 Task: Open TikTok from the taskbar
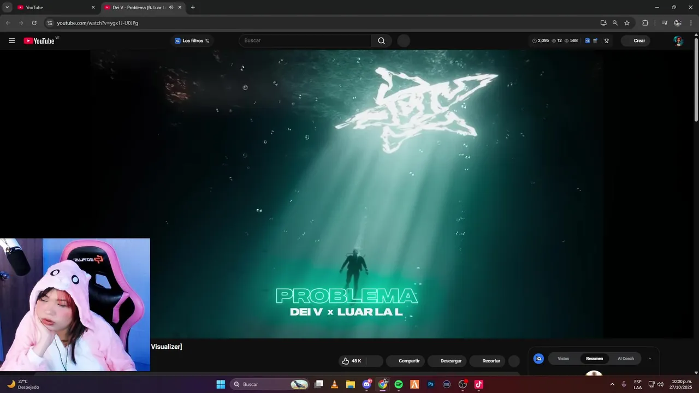click(x=478, y=384)
